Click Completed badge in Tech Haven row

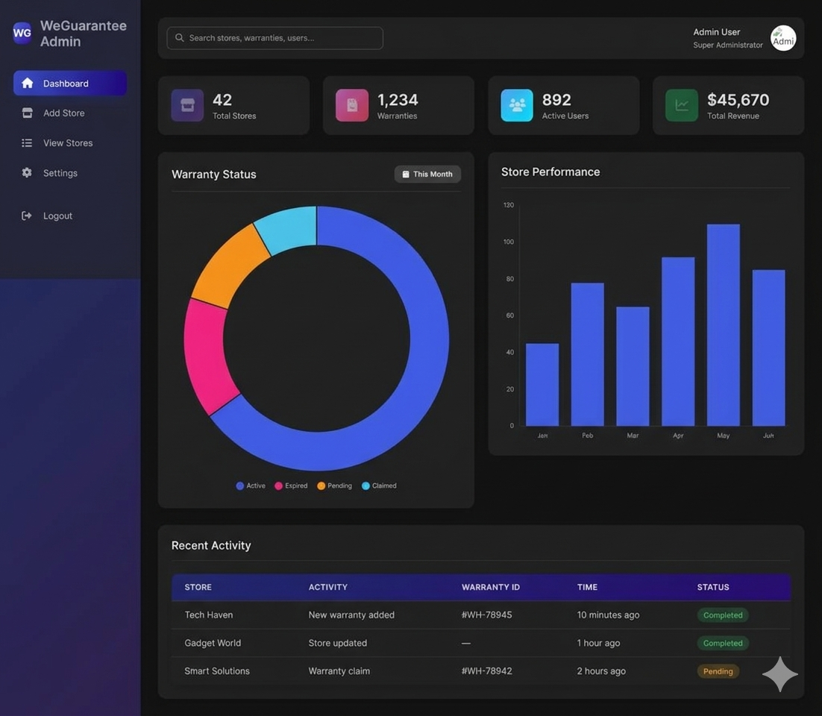(722, 615)
